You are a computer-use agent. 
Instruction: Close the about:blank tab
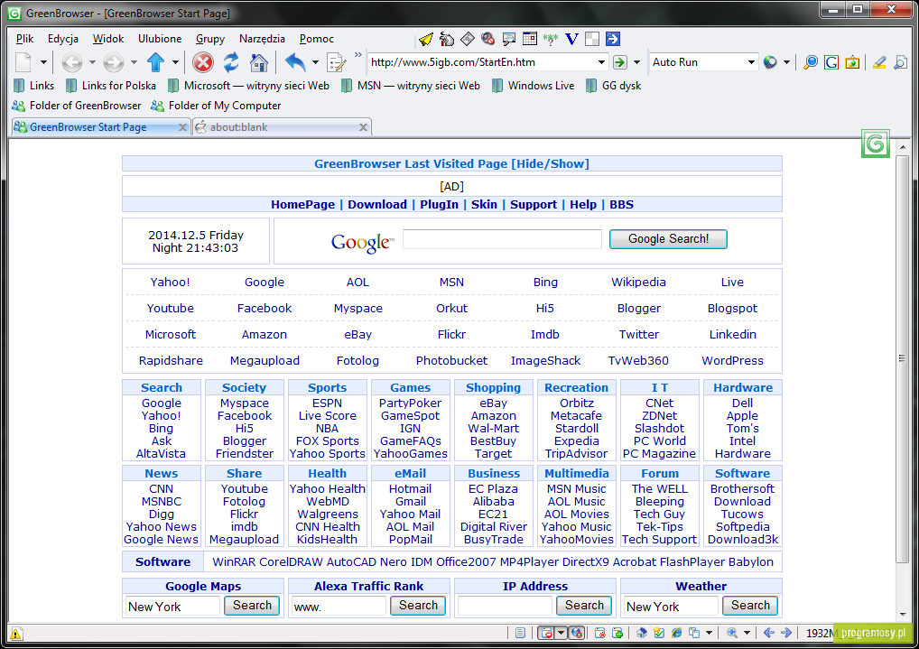click(x=364, y=127)
